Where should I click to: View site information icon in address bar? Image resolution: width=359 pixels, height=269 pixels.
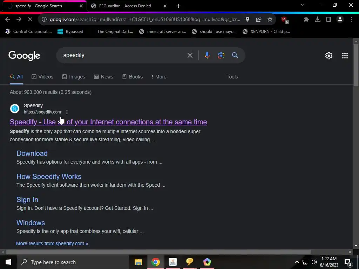coord(44,20)
